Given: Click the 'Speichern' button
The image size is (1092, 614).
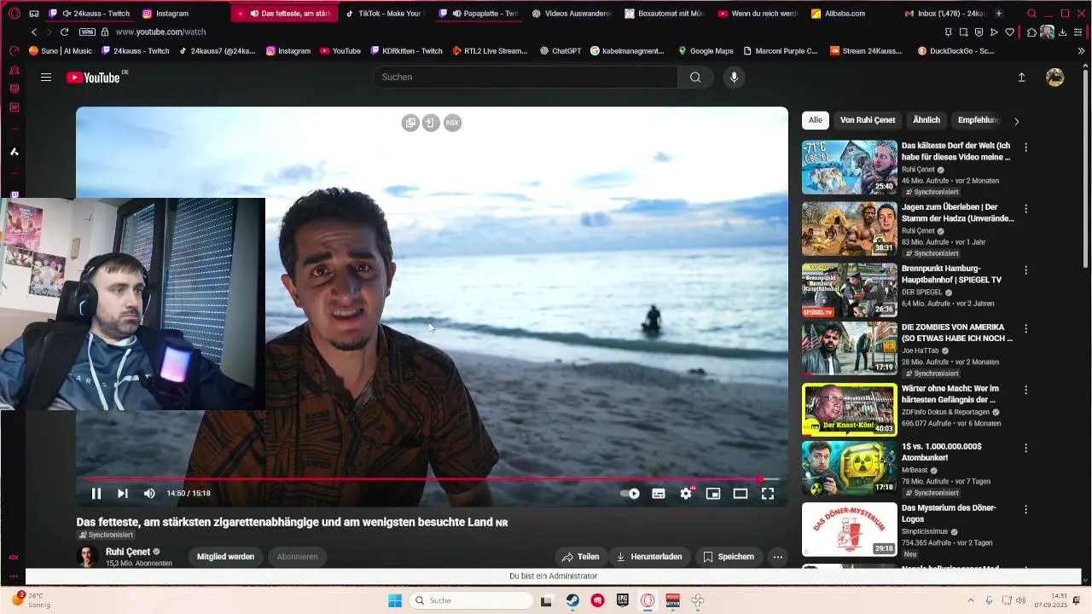Looking at the screenshot, I should click(x=729, y=557).
